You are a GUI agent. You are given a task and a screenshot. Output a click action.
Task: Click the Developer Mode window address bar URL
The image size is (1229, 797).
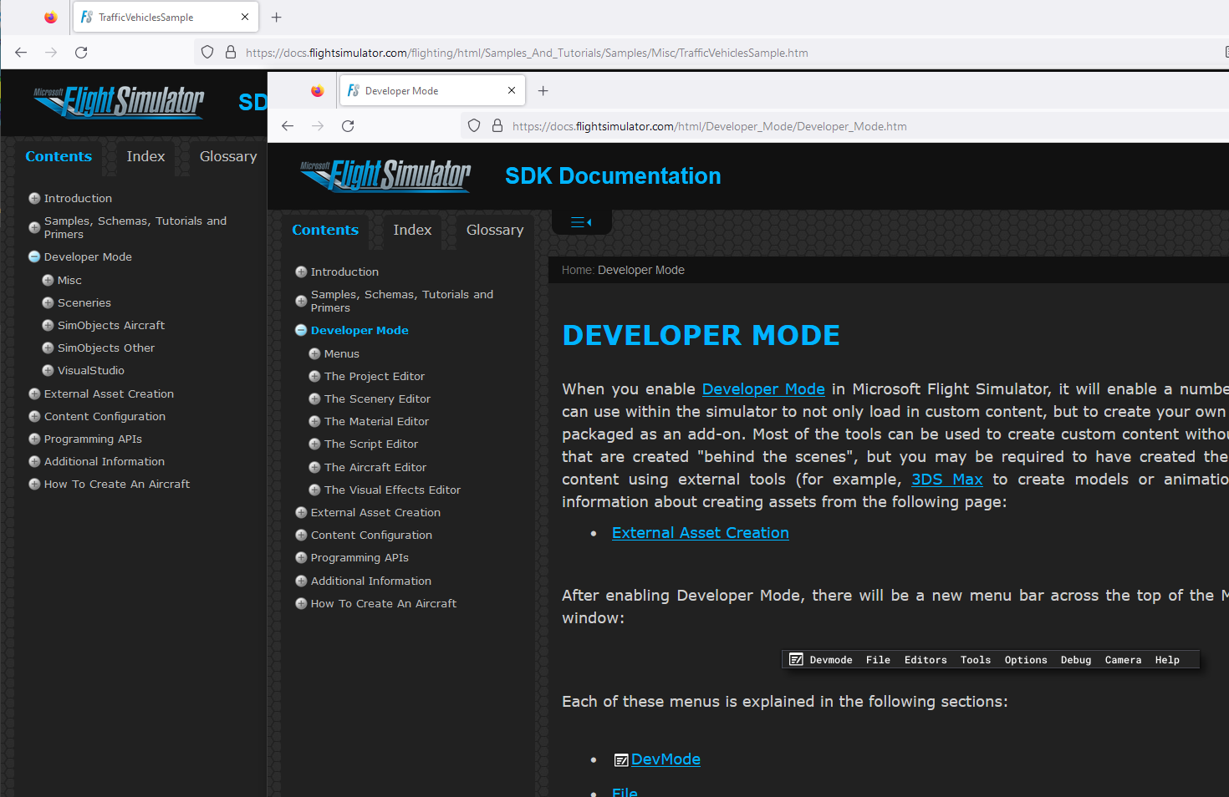(x=709, y=127)
